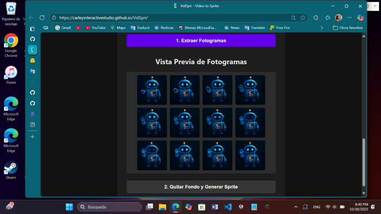Click the '1. Extraer Fotogramas' button
381x214 pixels.
201,41
